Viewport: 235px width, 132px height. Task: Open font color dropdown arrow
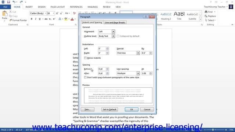pos(75,19)
